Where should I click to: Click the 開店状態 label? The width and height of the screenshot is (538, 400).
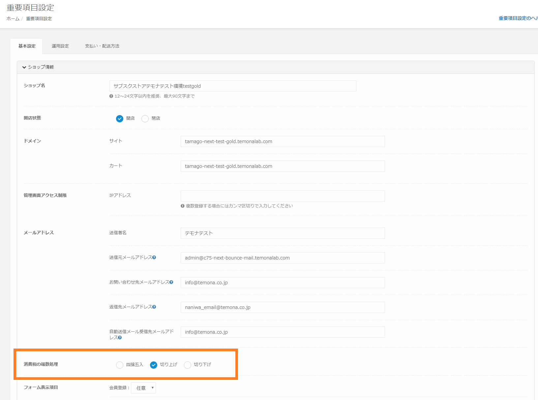32,118
